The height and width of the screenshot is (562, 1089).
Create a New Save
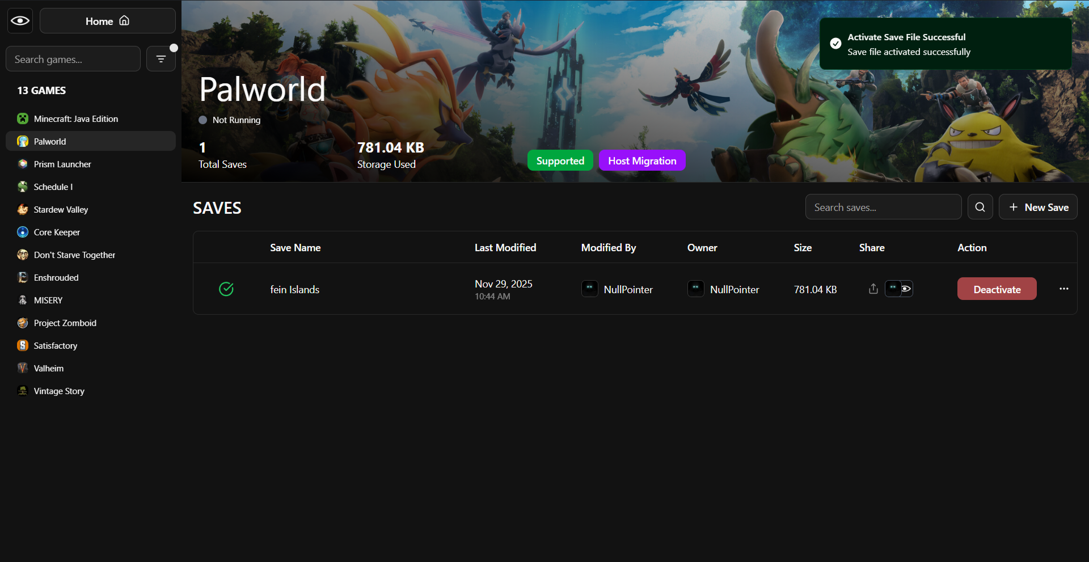pos(1038,207)
